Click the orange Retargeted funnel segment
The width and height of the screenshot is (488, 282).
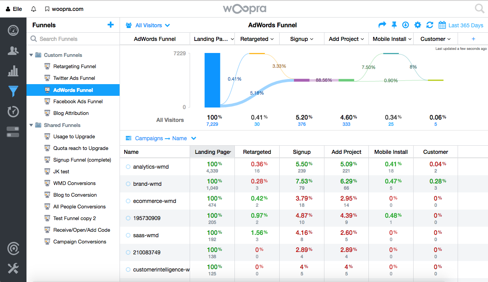(x=257, y=53)
